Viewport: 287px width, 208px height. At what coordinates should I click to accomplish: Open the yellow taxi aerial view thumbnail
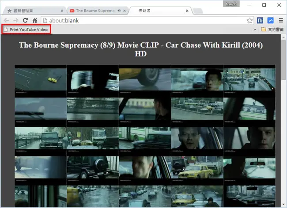pos(41,79)
